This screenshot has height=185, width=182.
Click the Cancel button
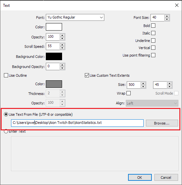166,177
